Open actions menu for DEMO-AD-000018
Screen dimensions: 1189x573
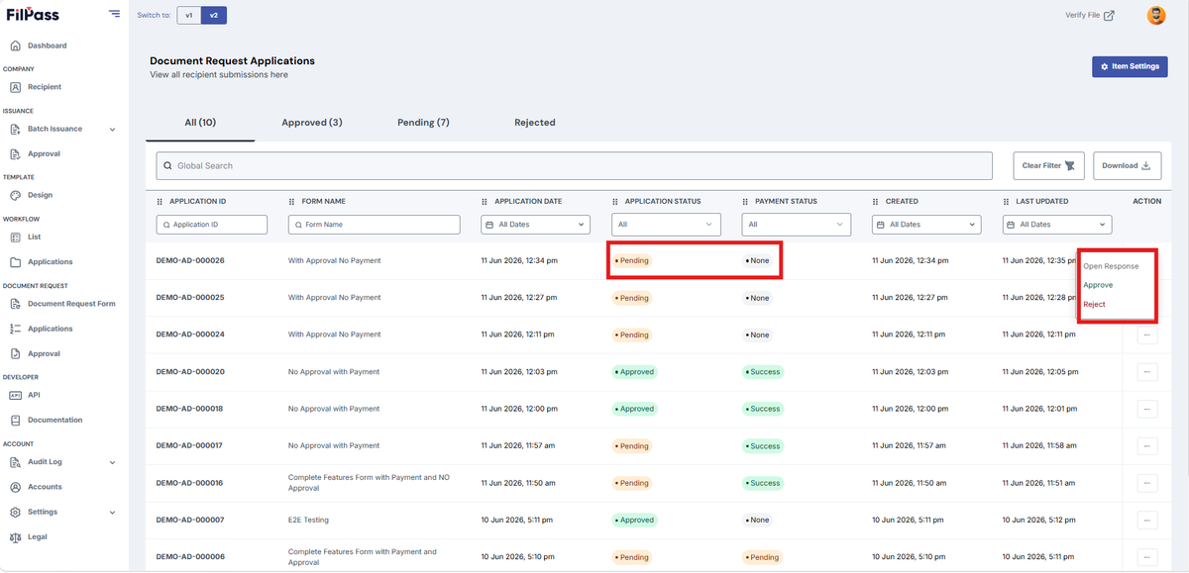click(1146, 409)
